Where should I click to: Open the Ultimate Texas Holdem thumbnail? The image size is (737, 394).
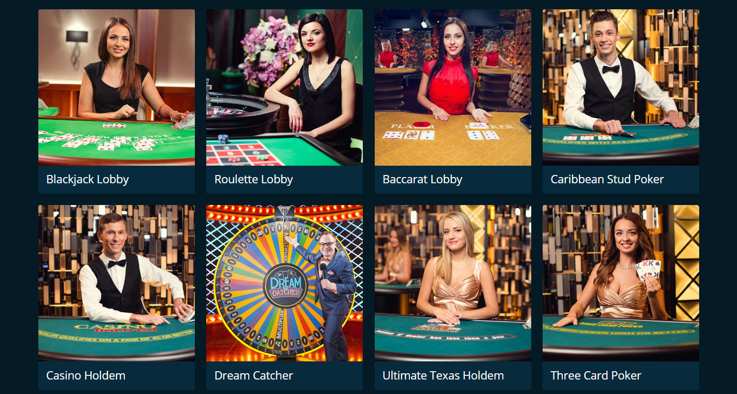coord(453,283)
